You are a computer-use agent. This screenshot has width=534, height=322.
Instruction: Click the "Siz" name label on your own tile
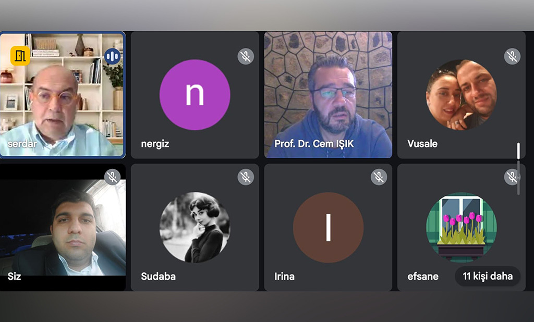click(15, 276)
